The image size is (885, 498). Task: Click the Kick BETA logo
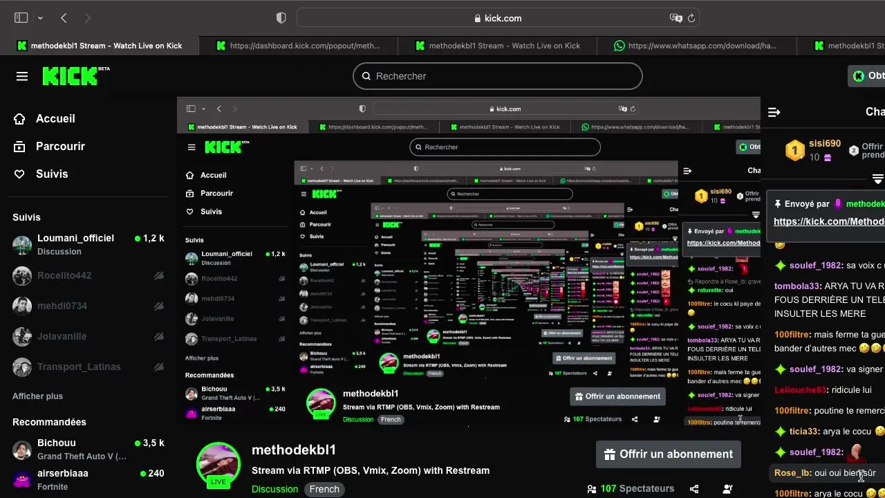[75, 76]
